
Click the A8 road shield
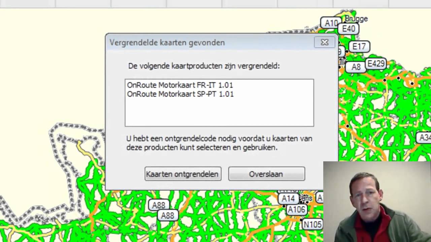356,67
